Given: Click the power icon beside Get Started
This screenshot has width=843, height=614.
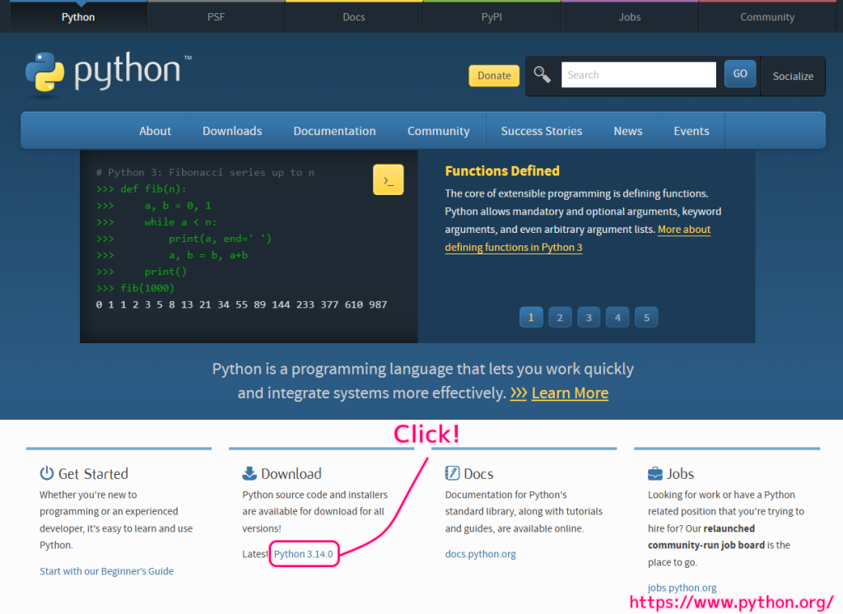Looking at the screenshot, I should [48, 473].
